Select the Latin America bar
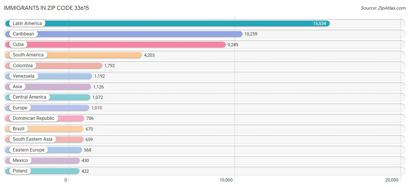The height and width of the screenshot is (187, 409). [x=175, y=23]
